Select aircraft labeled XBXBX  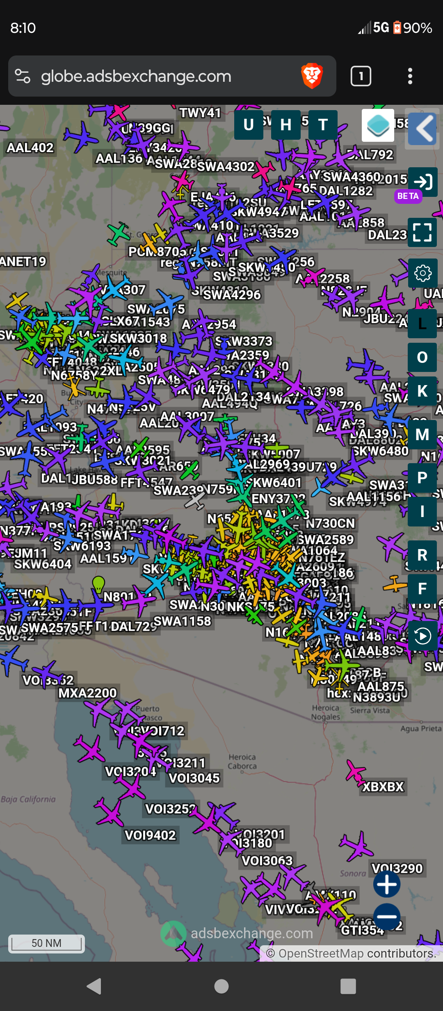(383, 787)
